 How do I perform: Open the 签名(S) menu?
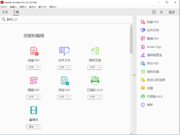[32, 7]
